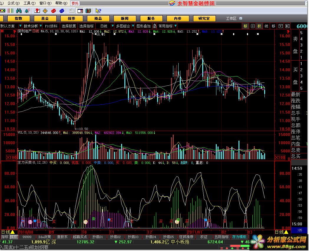
Task: Expand the 日线 period dropdown arrow
Action: tap(113, 26)
